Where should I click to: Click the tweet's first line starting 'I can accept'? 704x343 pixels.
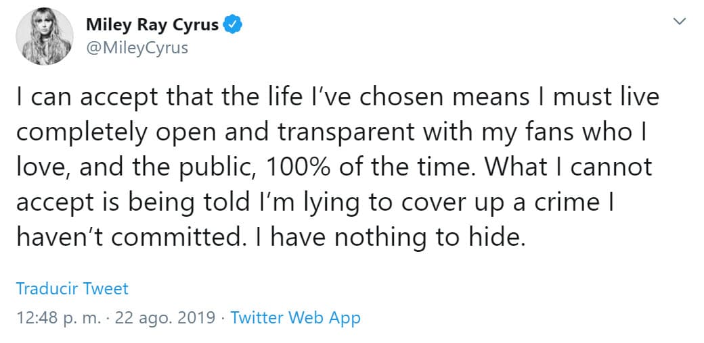click(336, 98)
